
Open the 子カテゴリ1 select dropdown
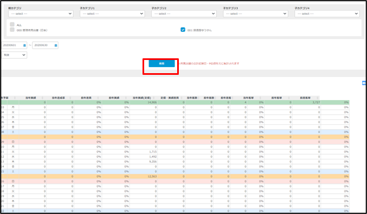pos(112,14)
